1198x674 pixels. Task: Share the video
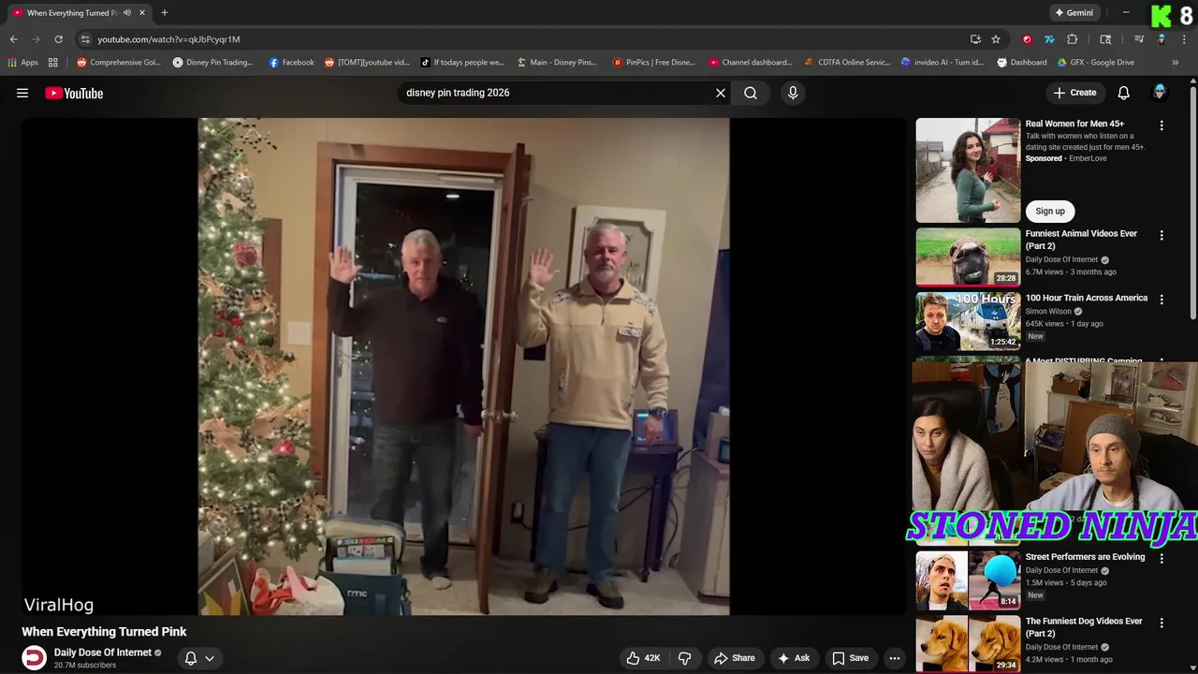click(x=735, y=658)
